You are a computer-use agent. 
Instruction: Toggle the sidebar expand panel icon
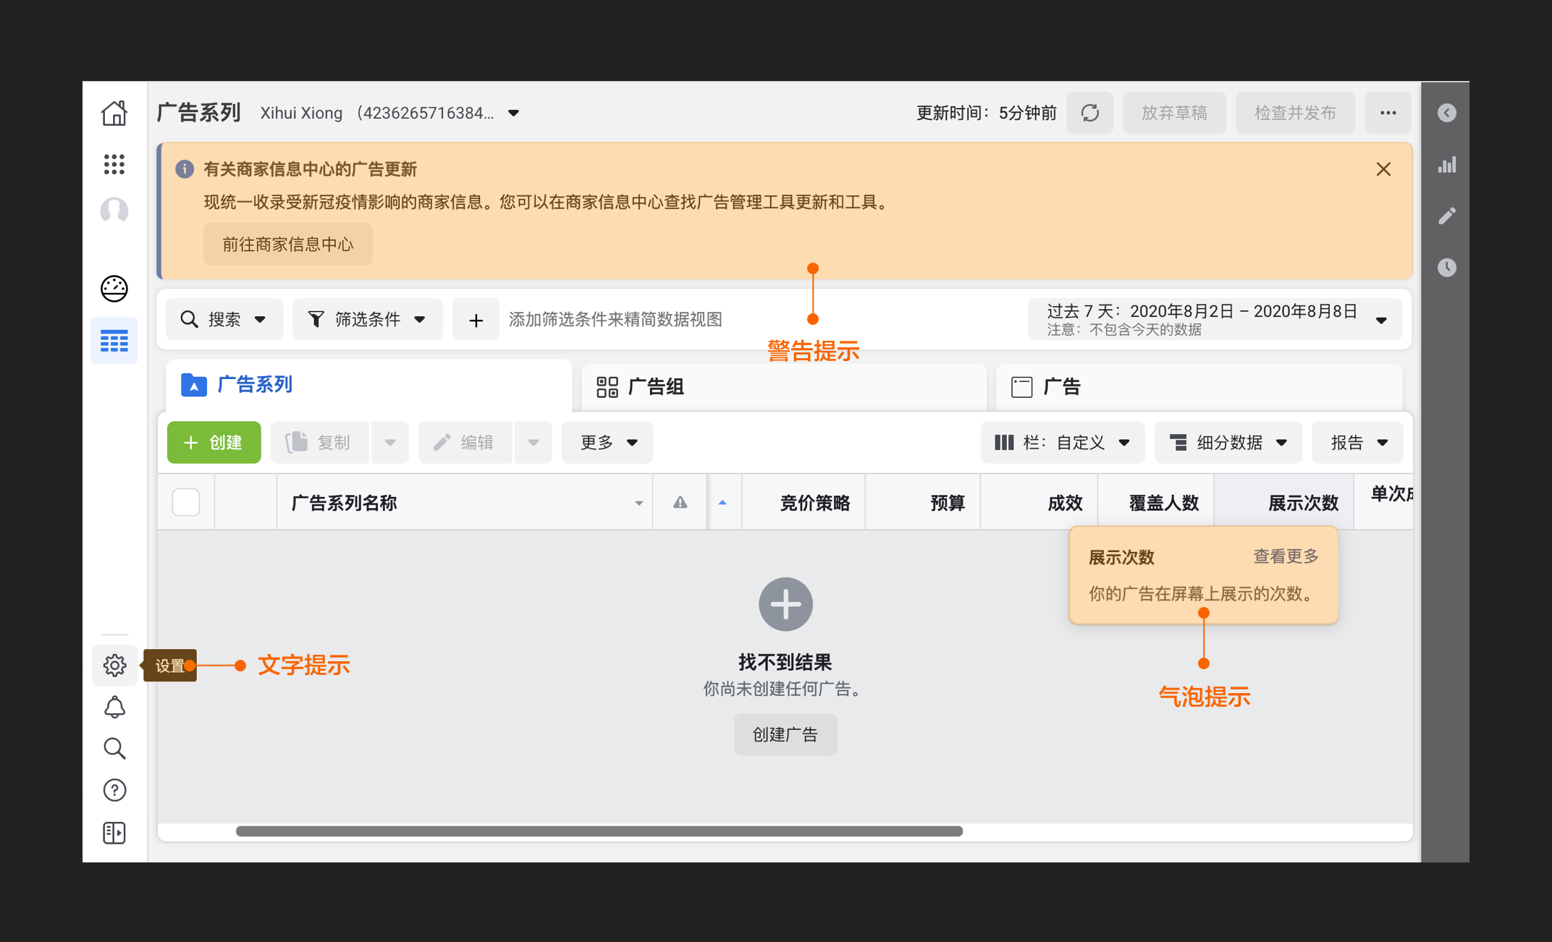[x=114, y=833]
